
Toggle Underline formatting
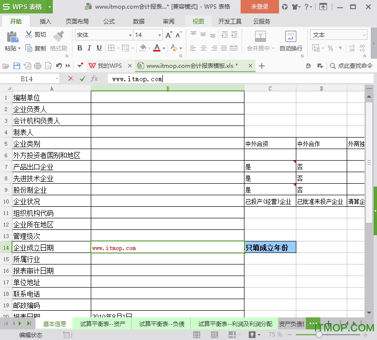[99, 48]
